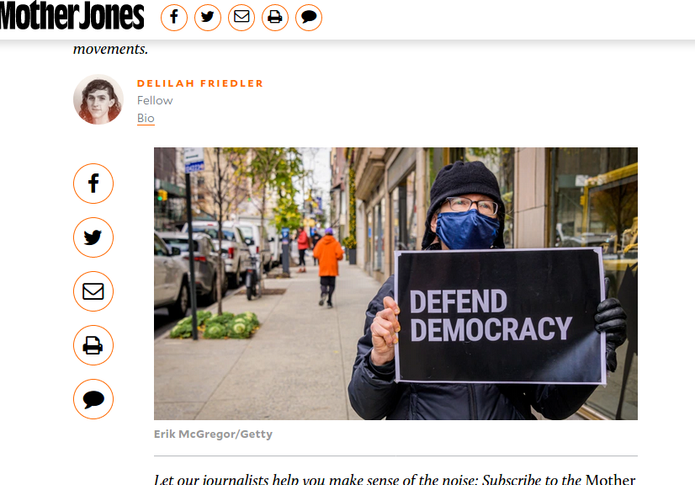
Task: Click the italic word movements in subtitle
Action: click(x=111, y=49)
